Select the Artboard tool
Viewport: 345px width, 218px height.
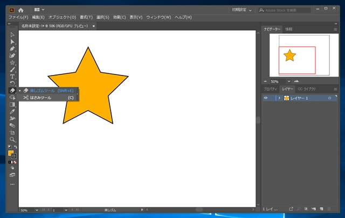[12, 133]
